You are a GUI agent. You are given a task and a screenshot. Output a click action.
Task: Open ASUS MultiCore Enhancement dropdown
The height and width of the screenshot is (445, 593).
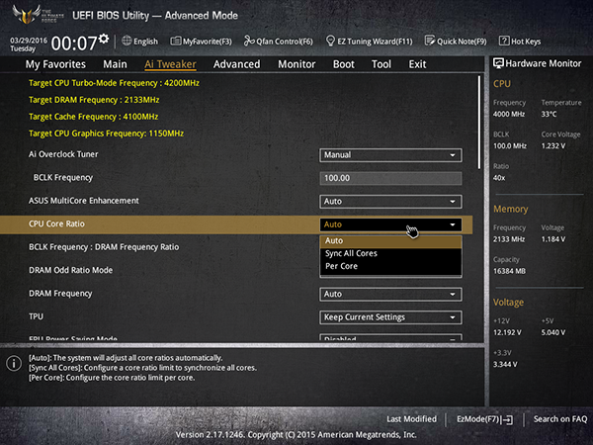point(390,202)
